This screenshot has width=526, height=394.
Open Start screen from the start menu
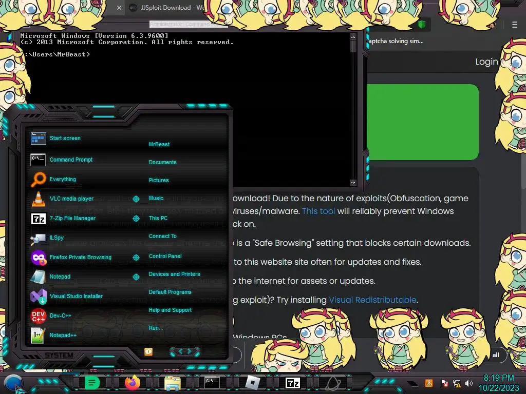click(x=55, y=138)
